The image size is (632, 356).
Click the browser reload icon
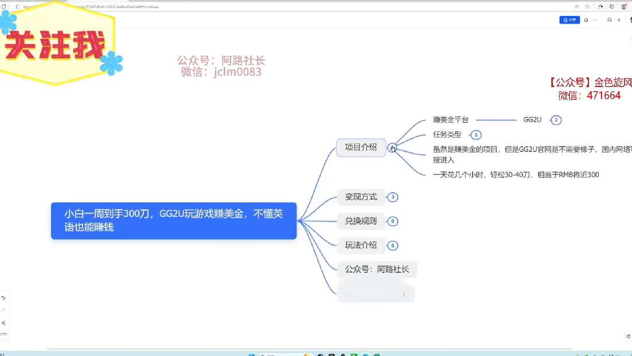(x=4, y=6)
